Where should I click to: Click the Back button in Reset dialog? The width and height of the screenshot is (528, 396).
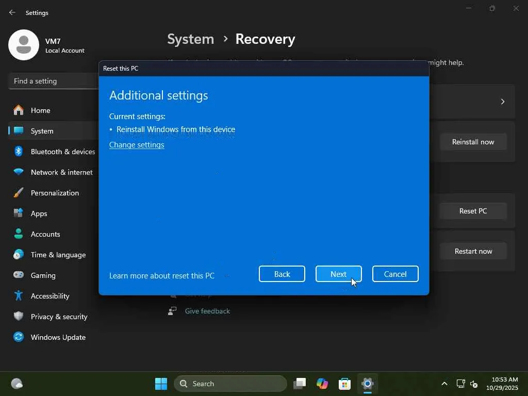282,274
